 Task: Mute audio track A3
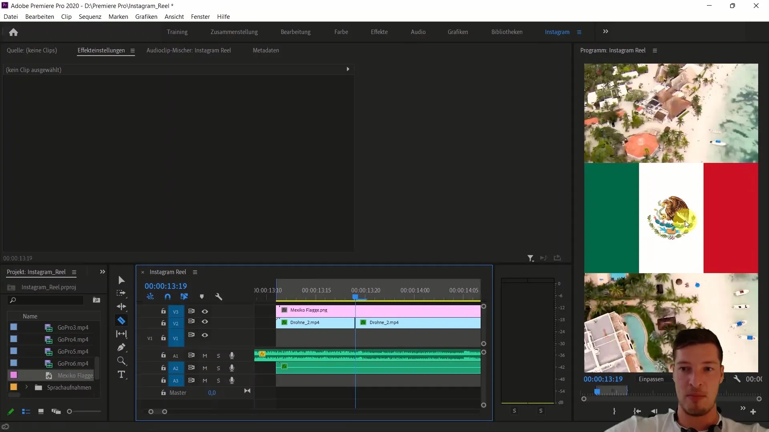pos(205,381)
